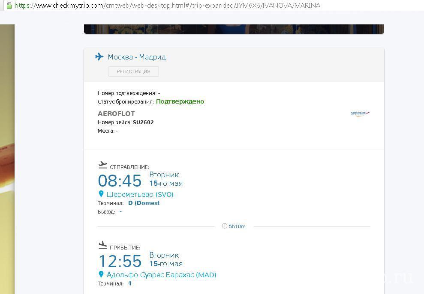Select the Москва - Мадрид trip heading
The height and width of the screenshot is (294, 424).
(x=136, y=57)
